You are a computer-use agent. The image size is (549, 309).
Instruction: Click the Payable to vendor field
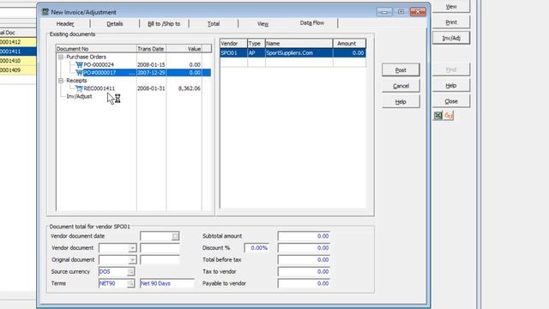point(304,283)
